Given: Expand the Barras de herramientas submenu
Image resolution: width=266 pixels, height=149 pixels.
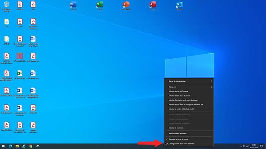Looking at the screenshot, I should pyautogui.click(x=189, y=81).
